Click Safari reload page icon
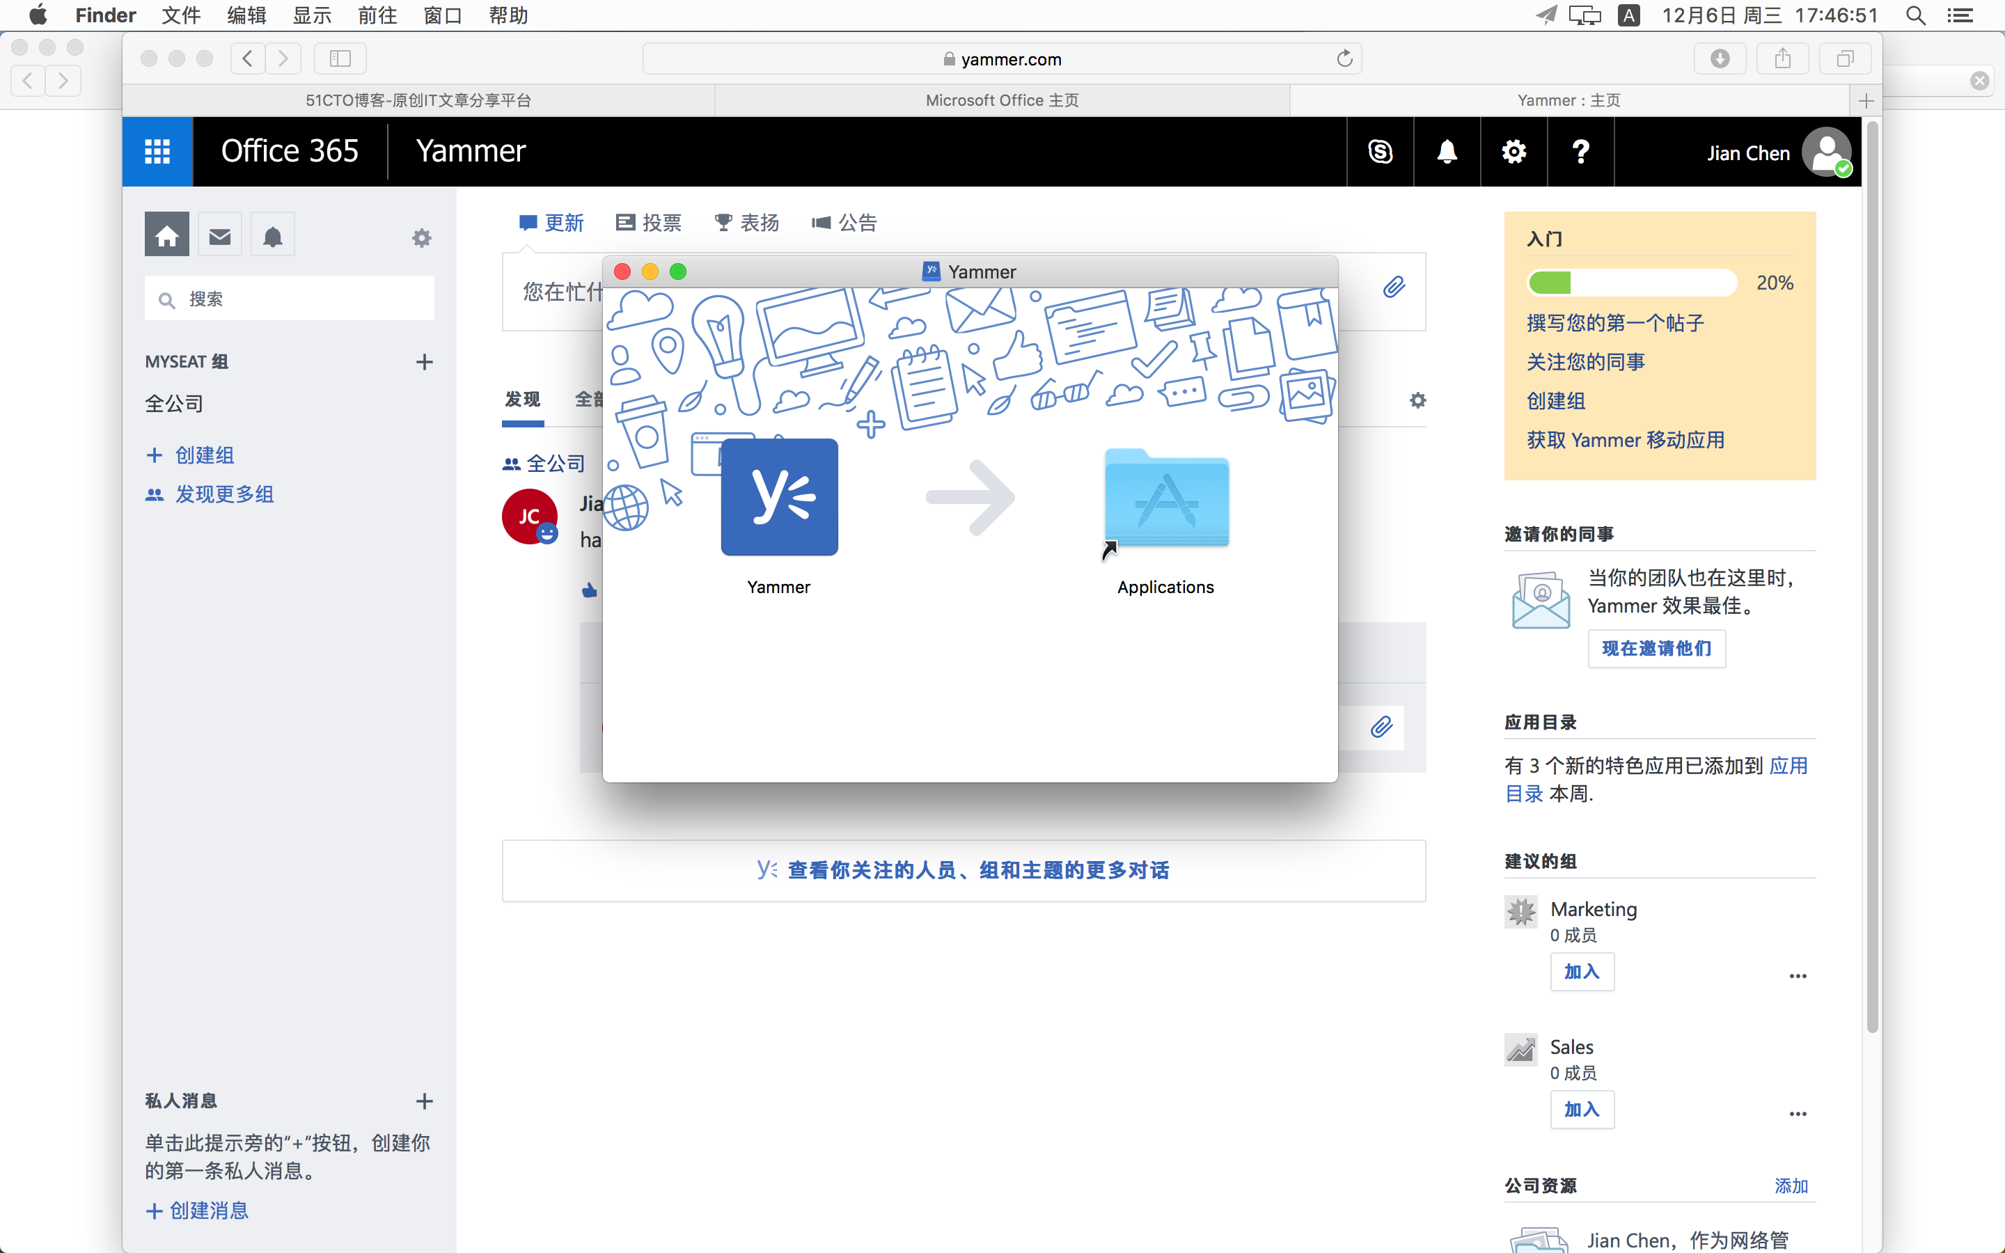 click(x=1345, y=59)
